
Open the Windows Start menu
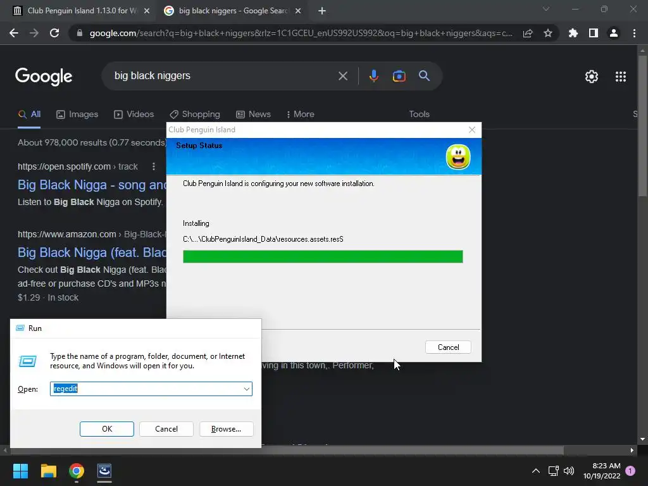click(x=20, y=471)
